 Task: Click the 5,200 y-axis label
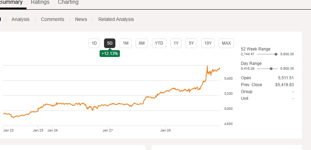point(228,93)
